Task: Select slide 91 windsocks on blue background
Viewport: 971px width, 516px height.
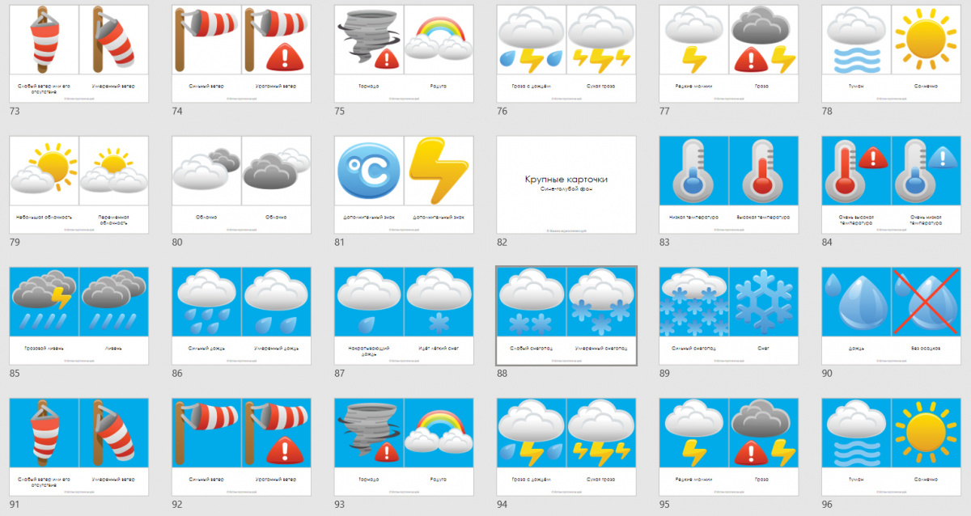Action: (78, 446)
